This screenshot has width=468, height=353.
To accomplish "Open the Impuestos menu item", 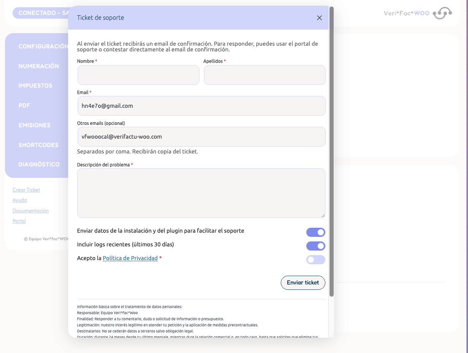I will click(35, 86).
